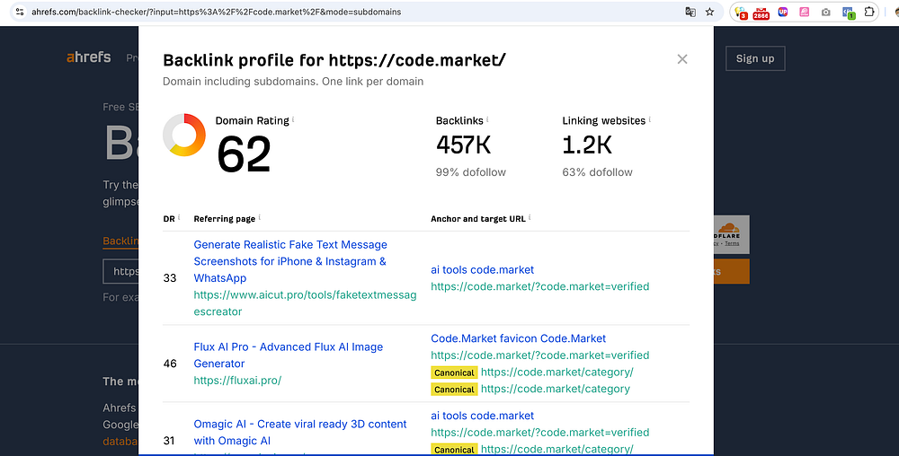The width and height of the screenshot is (899, 456).
Task: Click the Google Translate icon in address bar
Action: [x=690, y=13]
